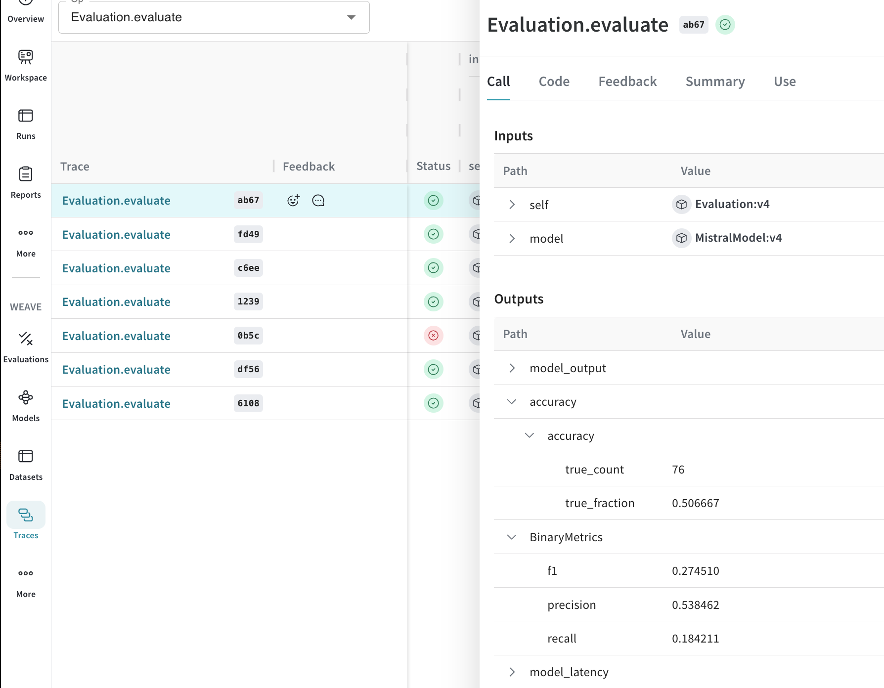Expand the model input row
The image size is (884, 688).
[x=512, y=239]
